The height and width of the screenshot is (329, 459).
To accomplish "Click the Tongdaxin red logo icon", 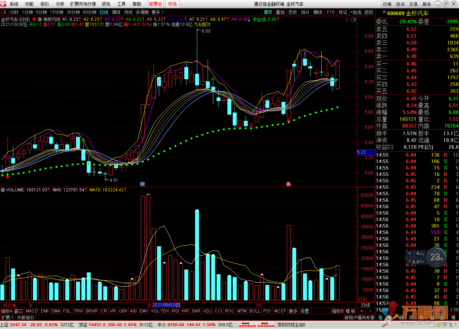I will (x=3, y=4).
